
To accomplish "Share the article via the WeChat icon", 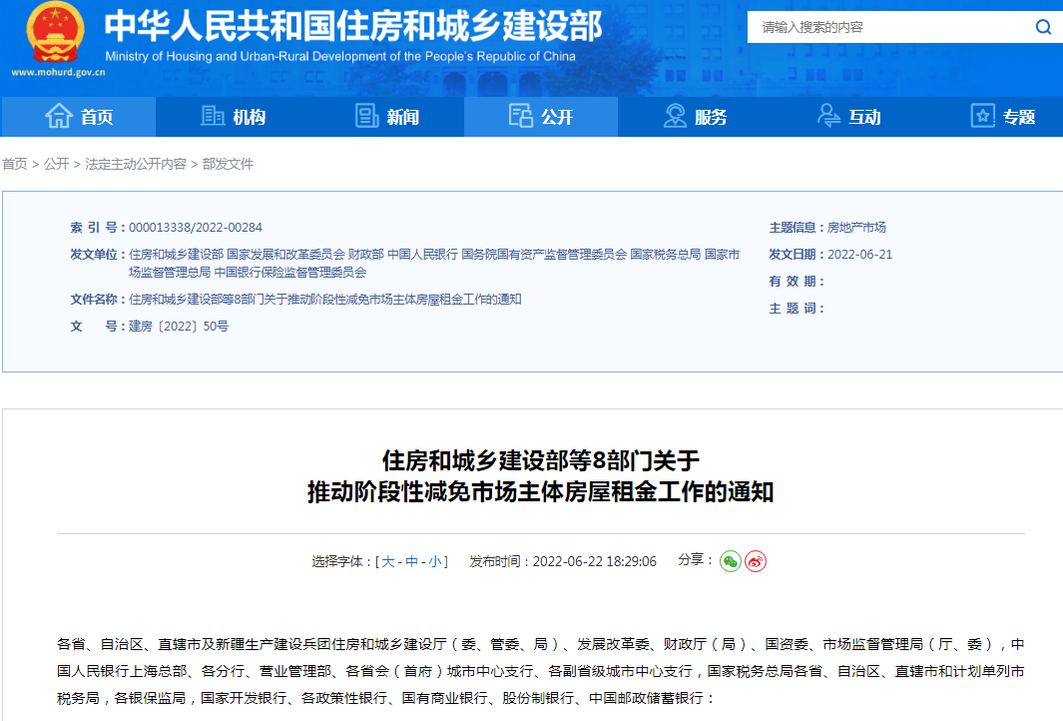I will (x=733, y=562).
